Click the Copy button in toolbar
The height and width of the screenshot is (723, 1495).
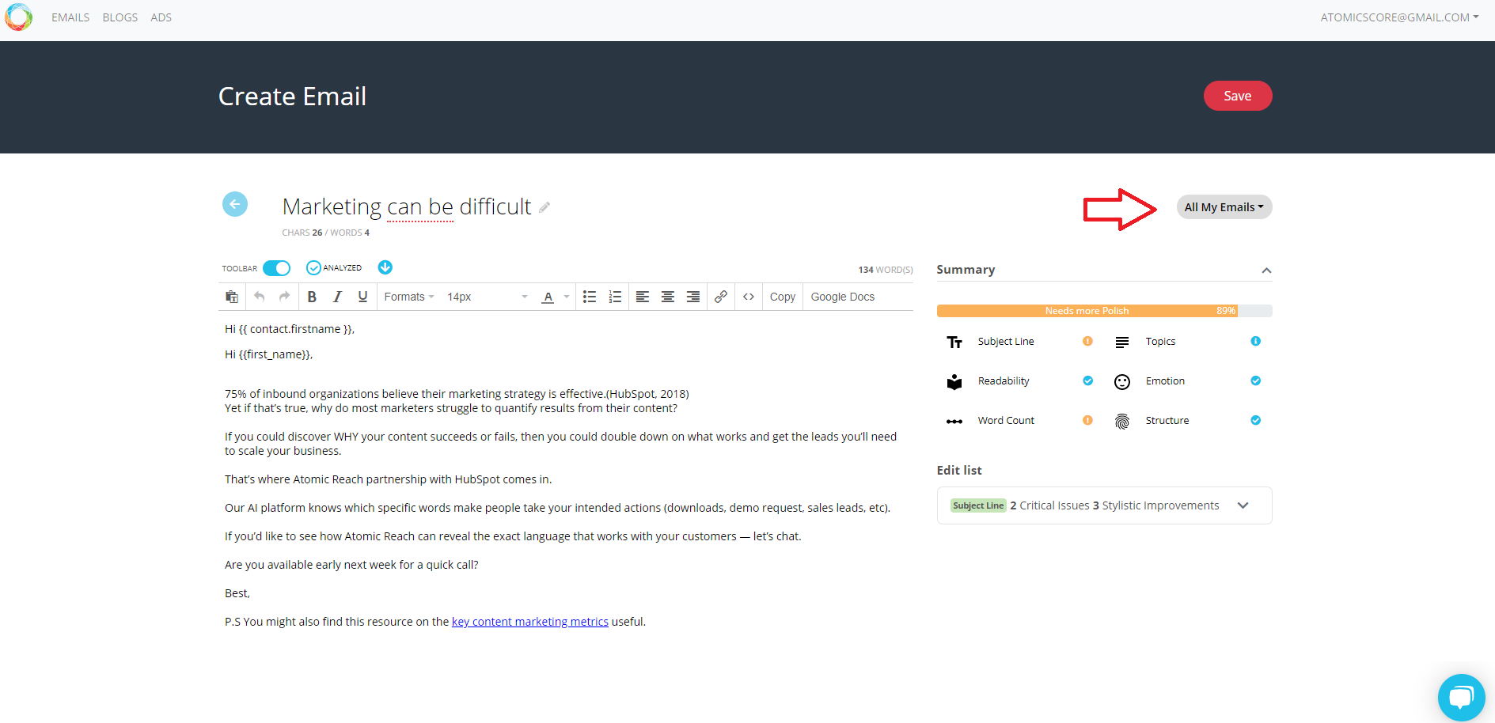[x=782, y=297]
